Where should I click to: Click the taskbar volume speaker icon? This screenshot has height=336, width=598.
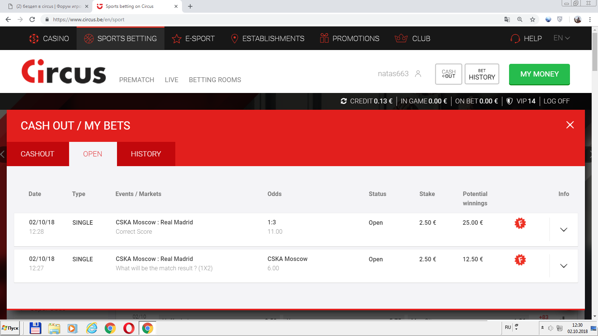coord(551,328)
